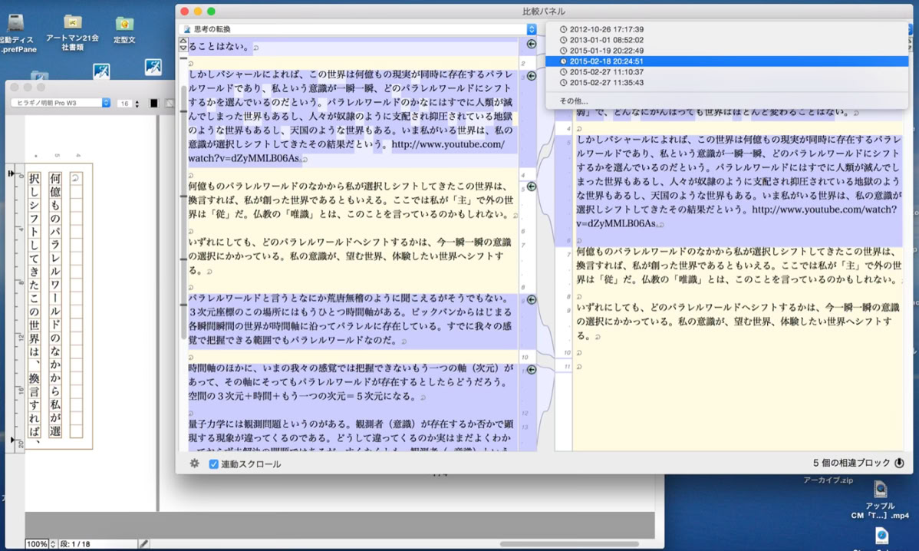919x551 pixels.
Task: Click the font size 16 stepper
Action: [137, 103]
